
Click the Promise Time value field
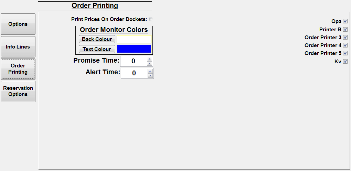(x=134, y=61)
